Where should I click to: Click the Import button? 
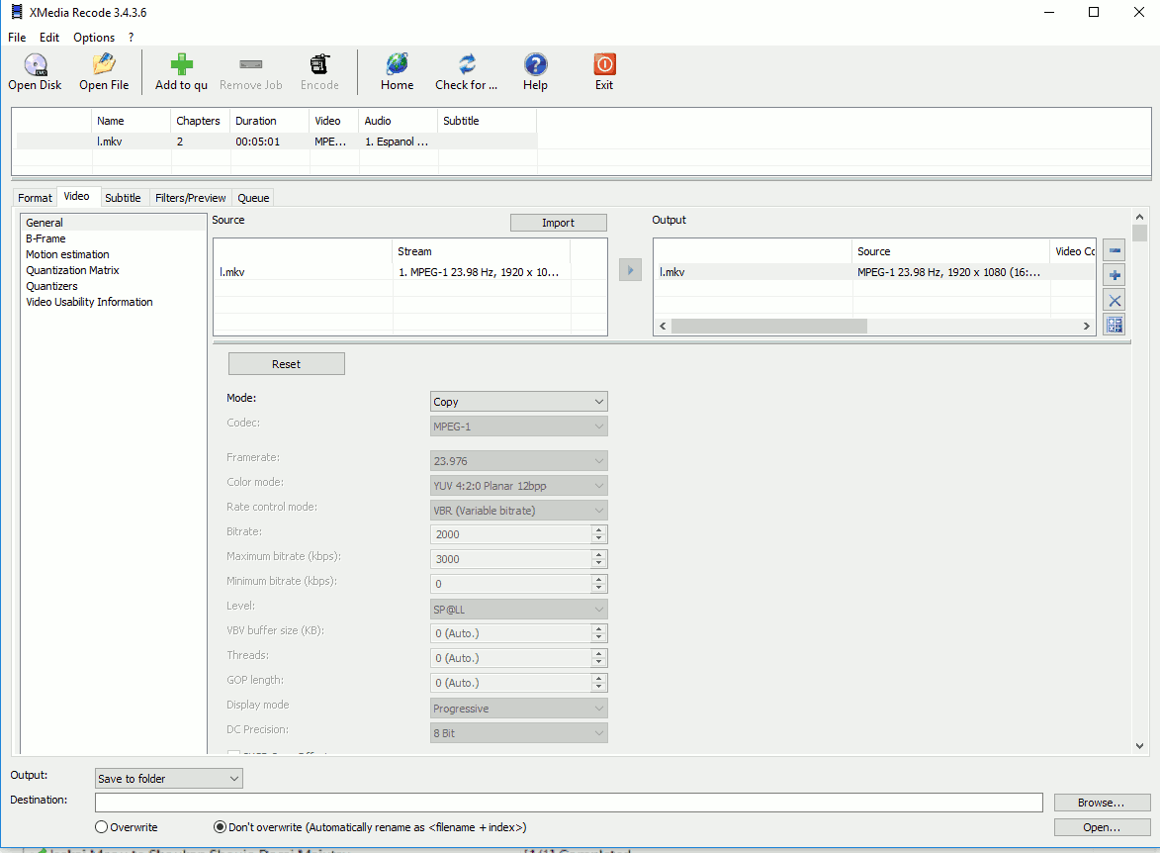(558, 223)
